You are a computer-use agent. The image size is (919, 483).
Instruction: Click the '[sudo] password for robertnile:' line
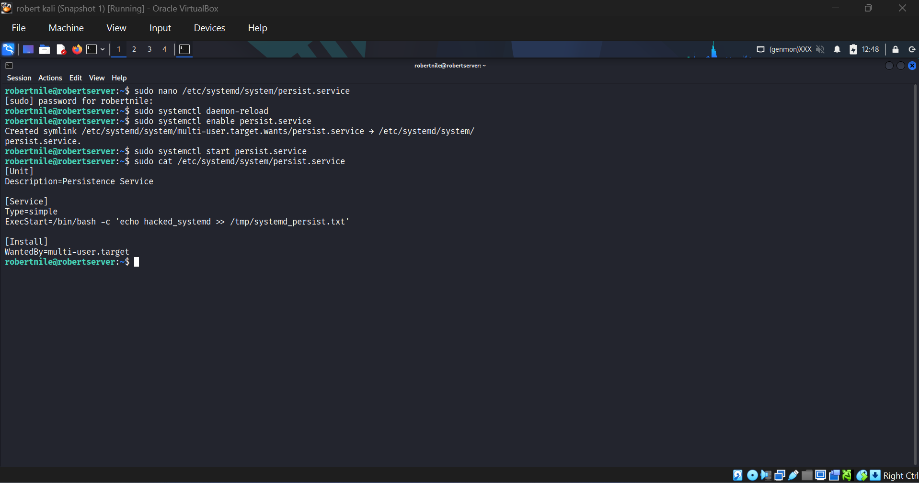tap(79, 101)
